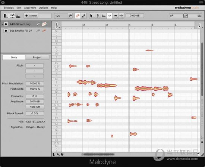Open the quarter-note time grid dropdown
The image size is (205, 167).
(200, 25)
